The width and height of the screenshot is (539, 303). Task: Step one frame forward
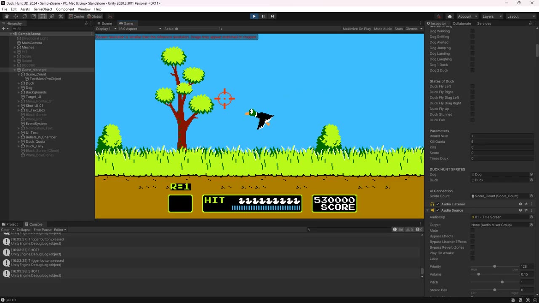click(x=272, y=16)
